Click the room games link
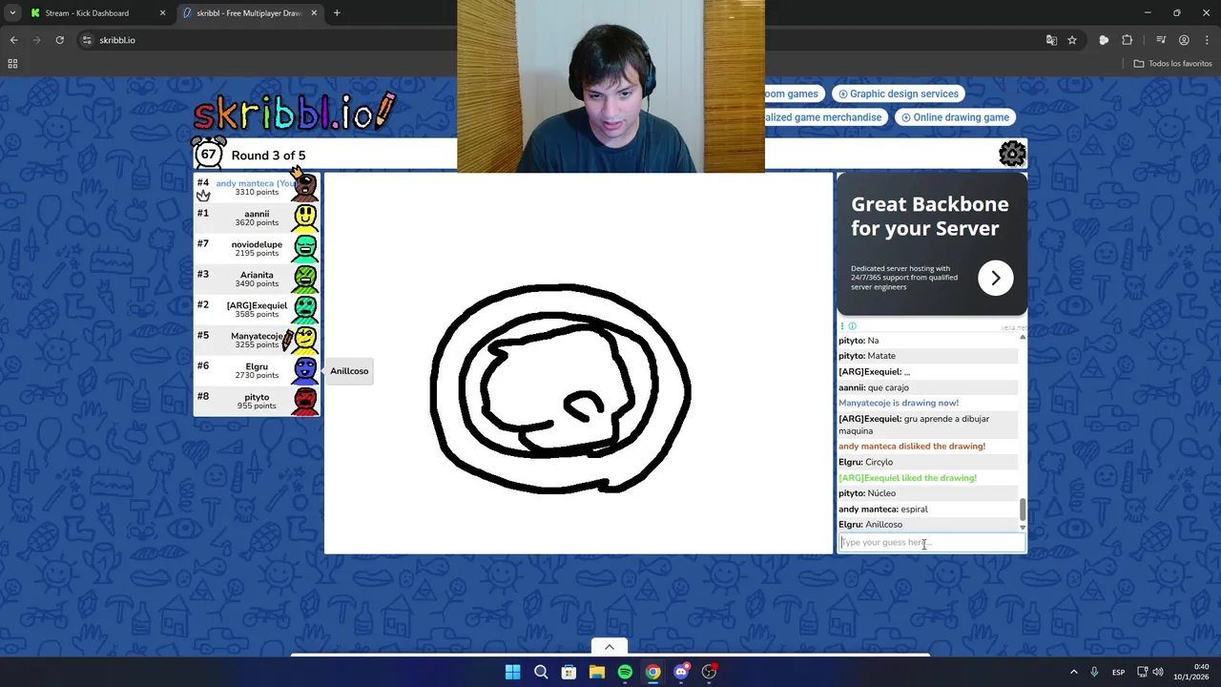Image resolution: width=1221 pixels, height=687 pixels. pos(795,94)
